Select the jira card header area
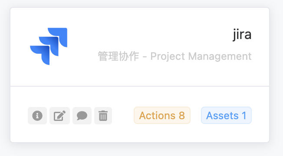 [x=140, y=47]
